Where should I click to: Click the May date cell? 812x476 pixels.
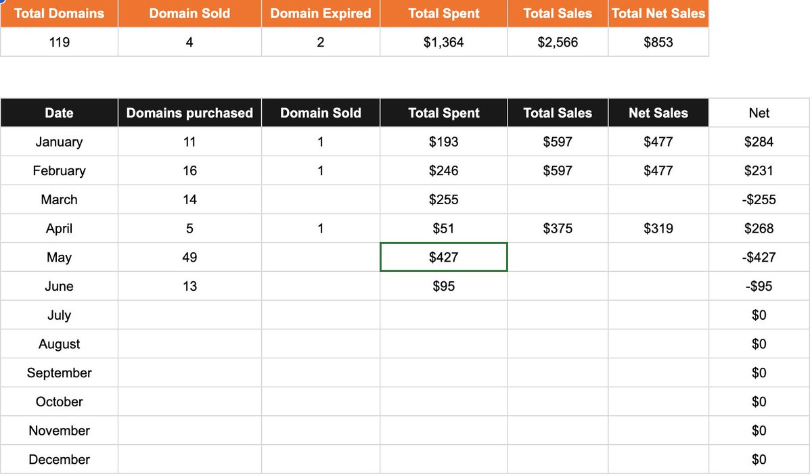59,257
